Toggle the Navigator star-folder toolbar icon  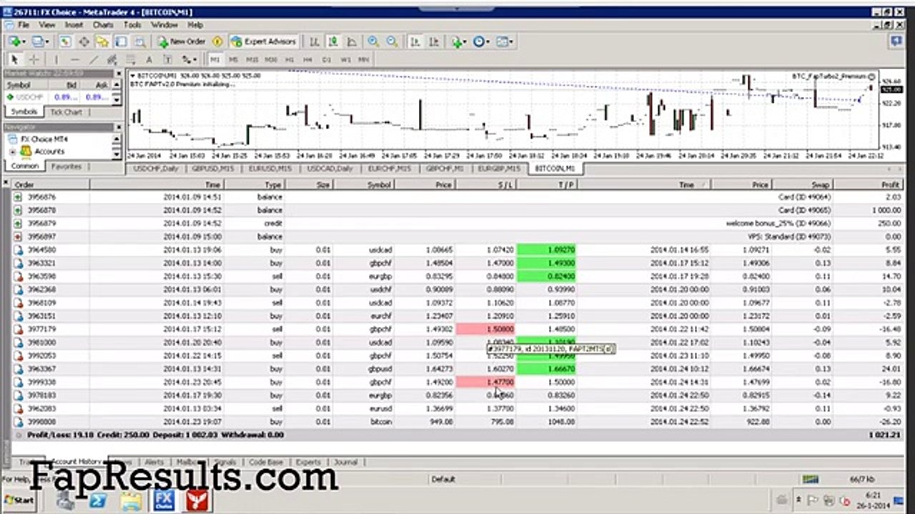102,42
